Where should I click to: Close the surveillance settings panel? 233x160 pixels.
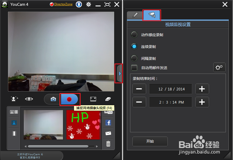click(225, 4)
